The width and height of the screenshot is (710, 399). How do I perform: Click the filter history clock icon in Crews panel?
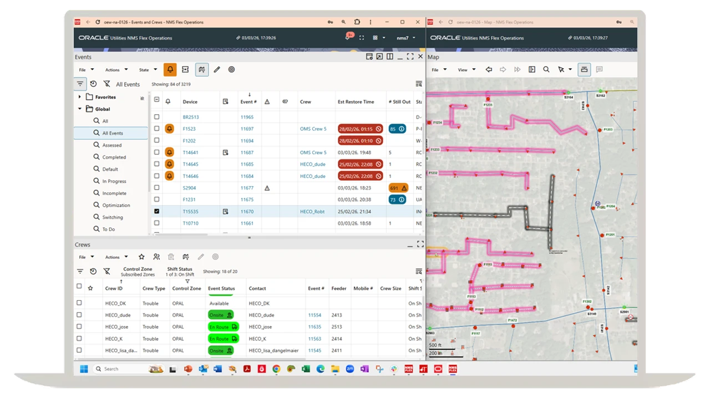click(x=93, y=271)
